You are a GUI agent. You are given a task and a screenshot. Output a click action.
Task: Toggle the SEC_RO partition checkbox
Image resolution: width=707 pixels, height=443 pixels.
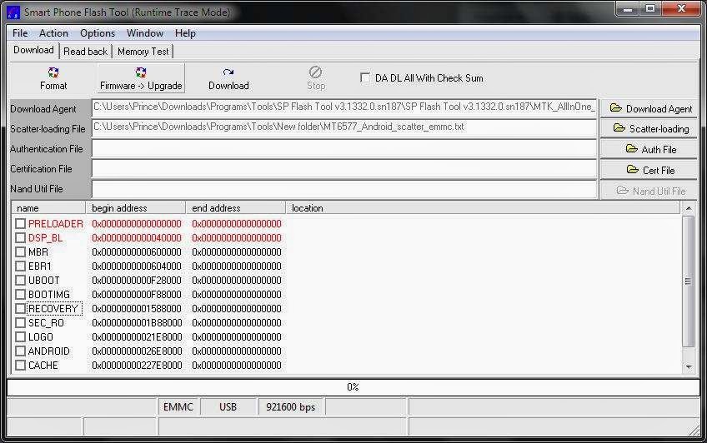[x=20, y=323]
